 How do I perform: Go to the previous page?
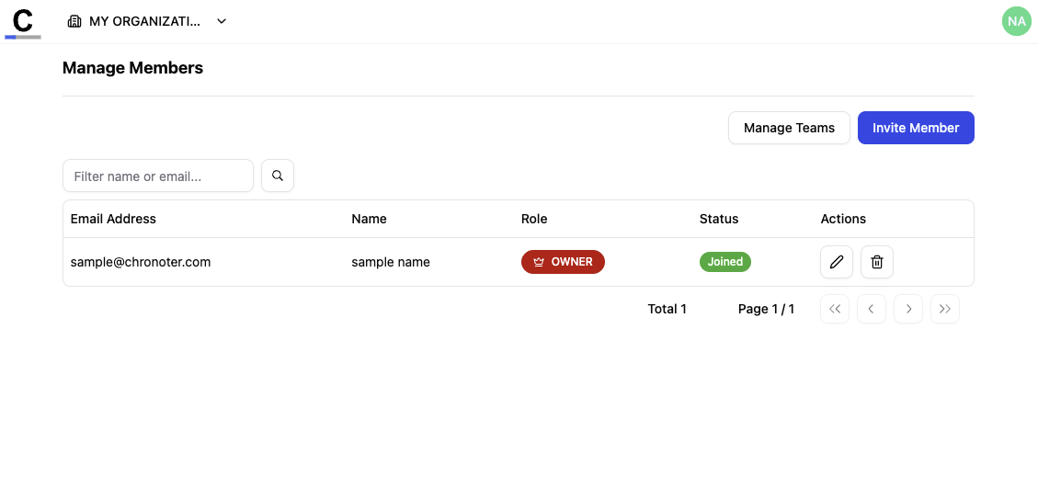tap(871, 309)
